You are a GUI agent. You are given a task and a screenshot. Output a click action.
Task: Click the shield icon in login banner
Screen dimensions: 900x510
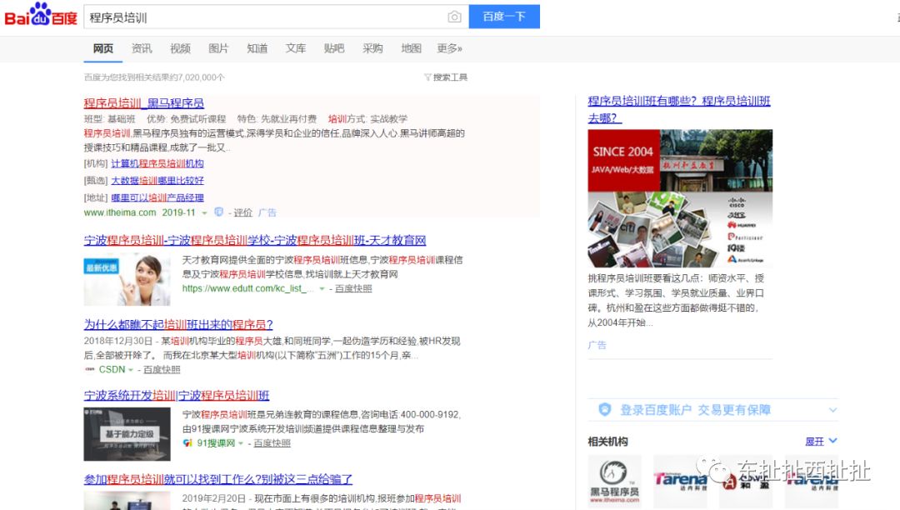[605, 410]
